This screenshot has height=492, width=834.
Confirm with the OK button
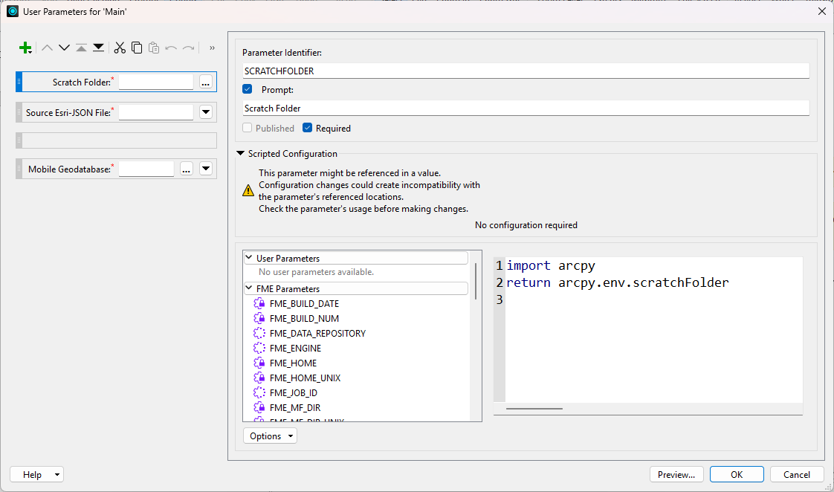click(x=737, y=474)
